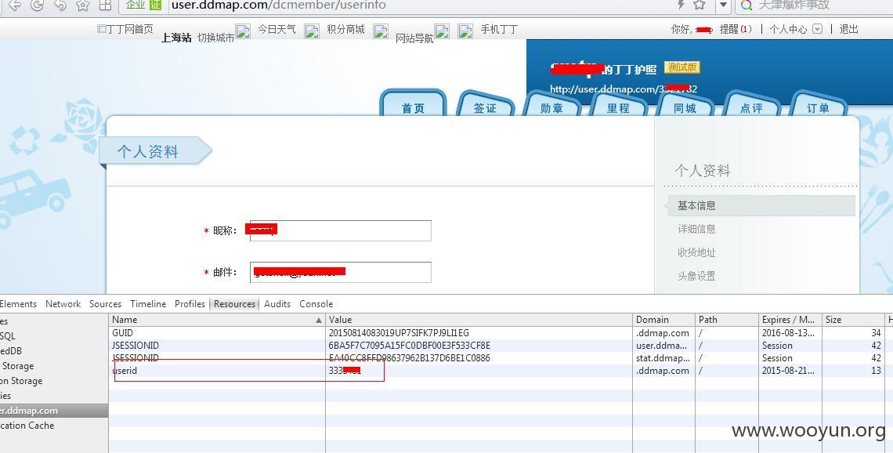Select 详细信息 in sidebar
The height and width of the screenshot is (453, 893).
click(696, 229)
